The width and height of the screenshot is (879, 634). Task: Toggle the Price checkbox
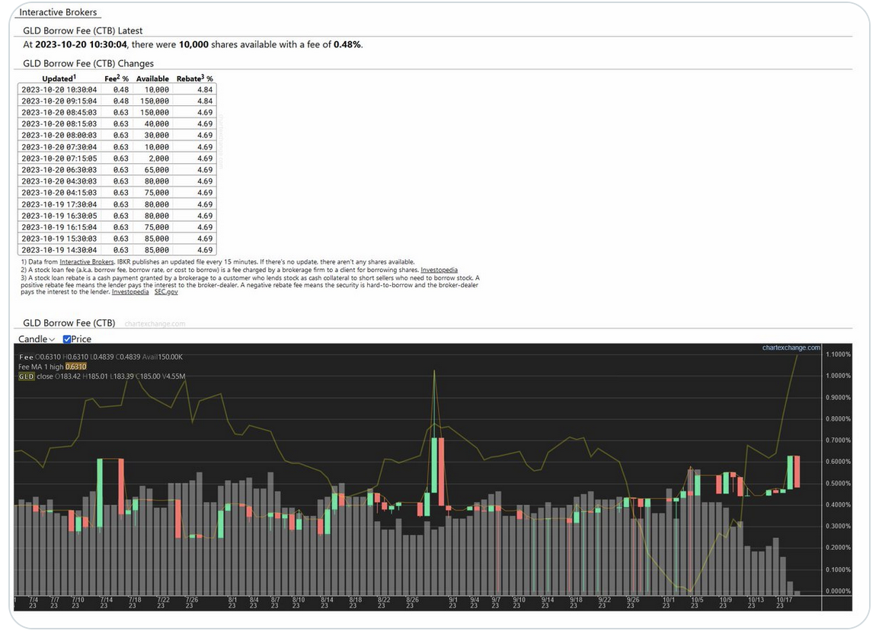pyautogui.click(x=67, y=339)
